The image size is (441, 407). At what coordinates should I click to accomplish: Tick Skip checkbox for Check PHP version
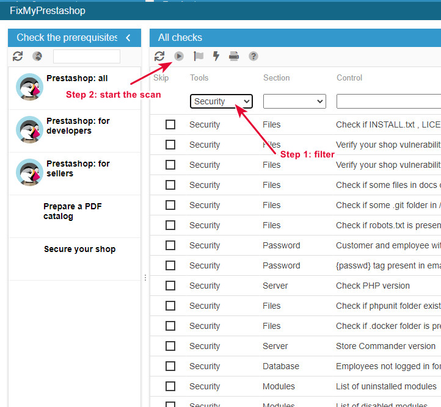[x=170, y=286]
